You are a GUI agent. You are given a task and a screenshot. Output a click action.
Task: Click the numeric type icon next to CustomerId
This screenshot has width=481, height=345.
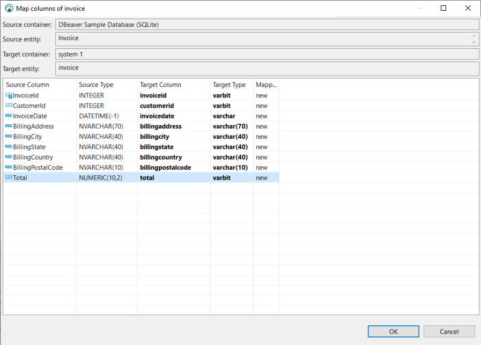pos(8,106)
